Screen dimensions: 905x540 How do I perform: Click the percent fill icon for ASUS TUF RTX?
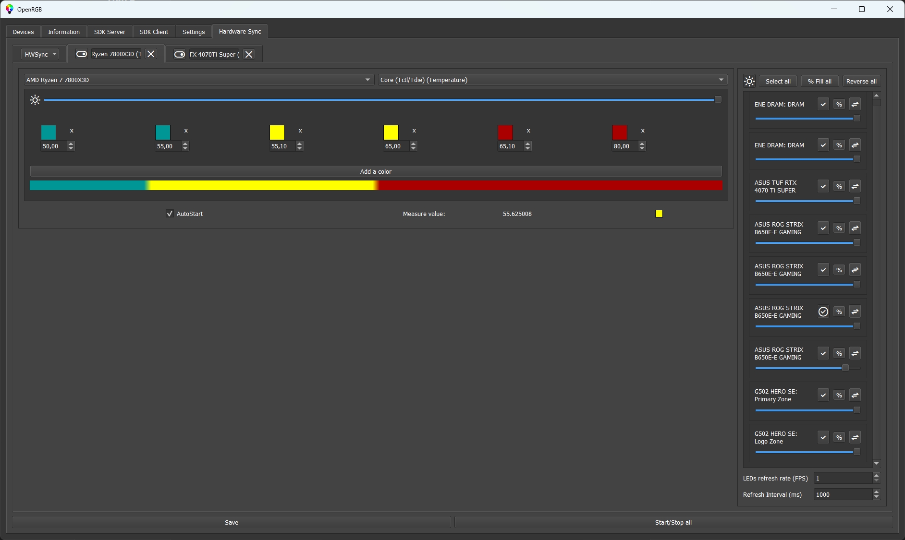839,186
